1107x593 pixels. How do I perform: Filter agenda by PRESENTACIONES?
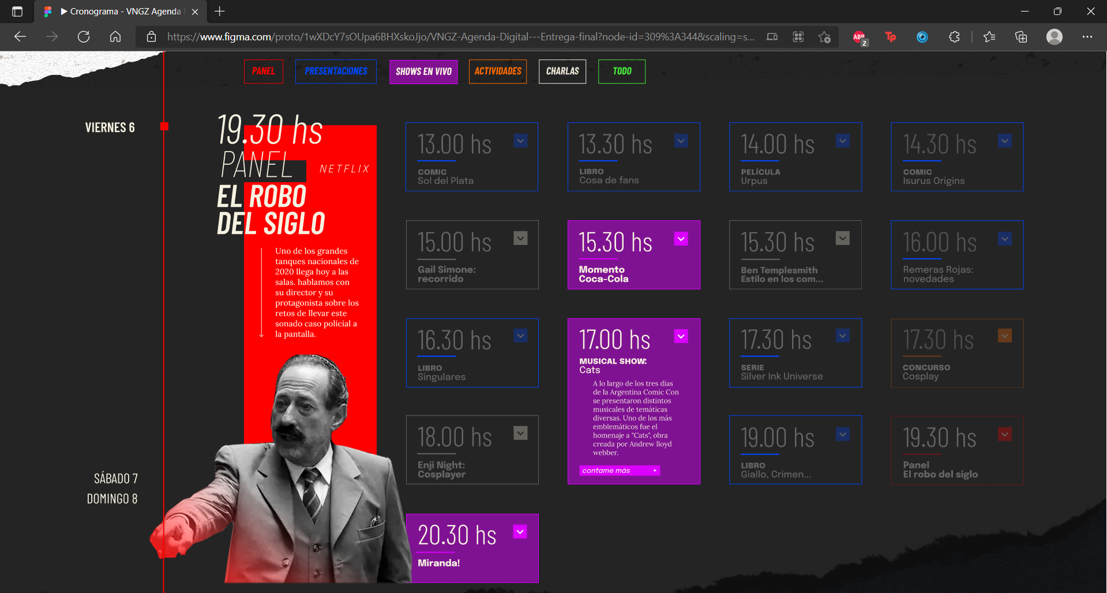(x=336, y=71)
